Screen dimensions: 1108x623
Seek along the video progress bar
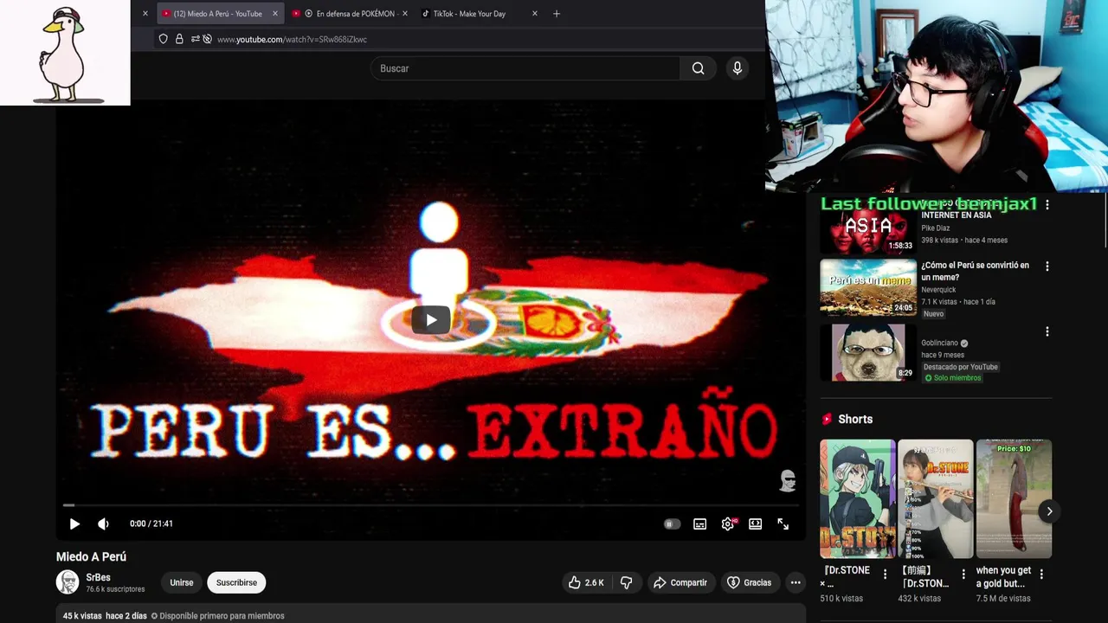click(x=431, y=504)
